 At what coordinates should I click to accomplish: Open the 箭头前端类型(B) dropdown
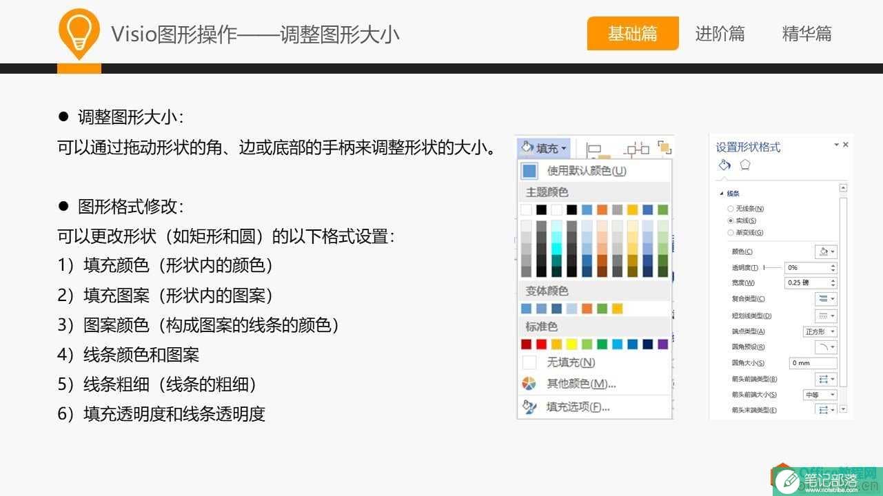[x=826, y=379]
